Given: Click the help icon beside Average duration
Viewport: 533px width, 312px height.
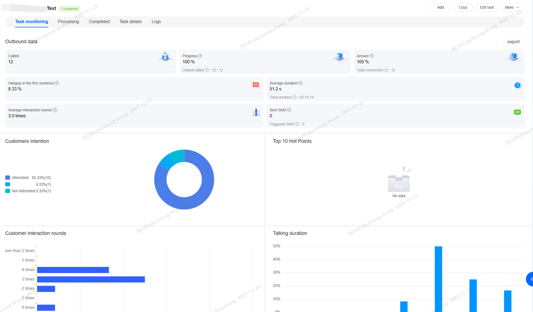Looking at the screenshot, I should (301, 83).
